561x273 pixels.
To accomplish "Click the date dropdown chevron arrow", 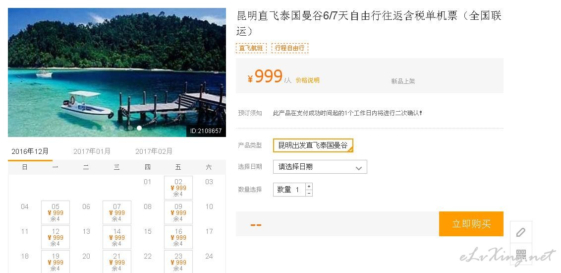I will click(359, 168).
